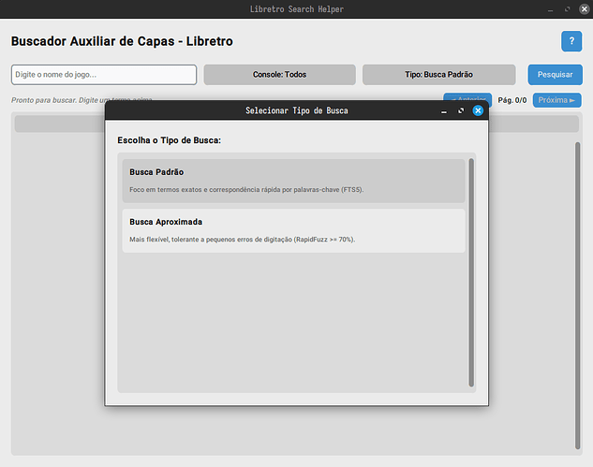Click the Pág. 0/0 page indicator
Screen dimensions: 593x467
point(512,100)
